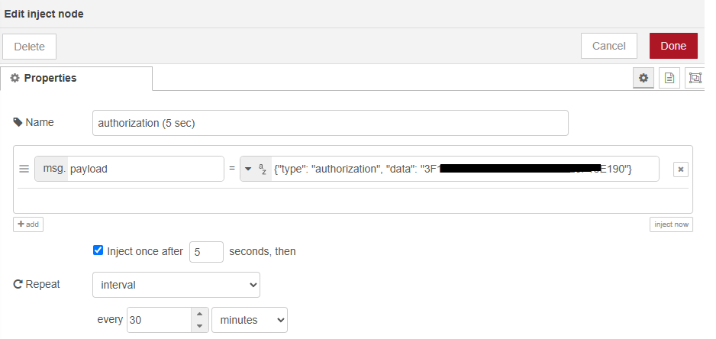Expand the Repeat interval dropdown
This screenshot has height=339, width=716.
tap(176, 285)
